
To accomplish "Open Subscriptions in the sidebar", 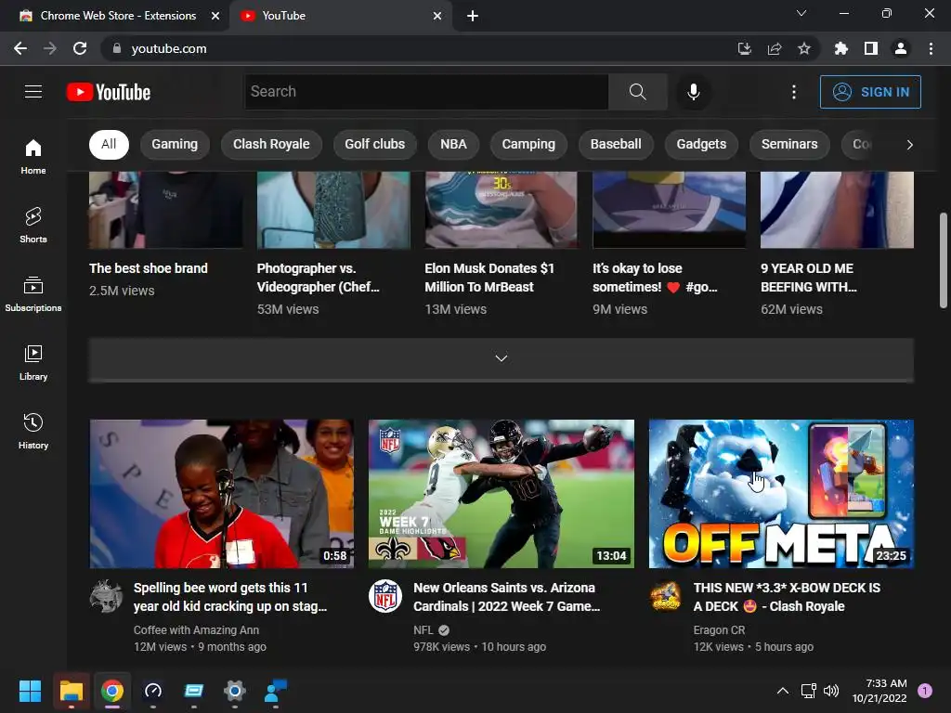I will click(33, 293).
